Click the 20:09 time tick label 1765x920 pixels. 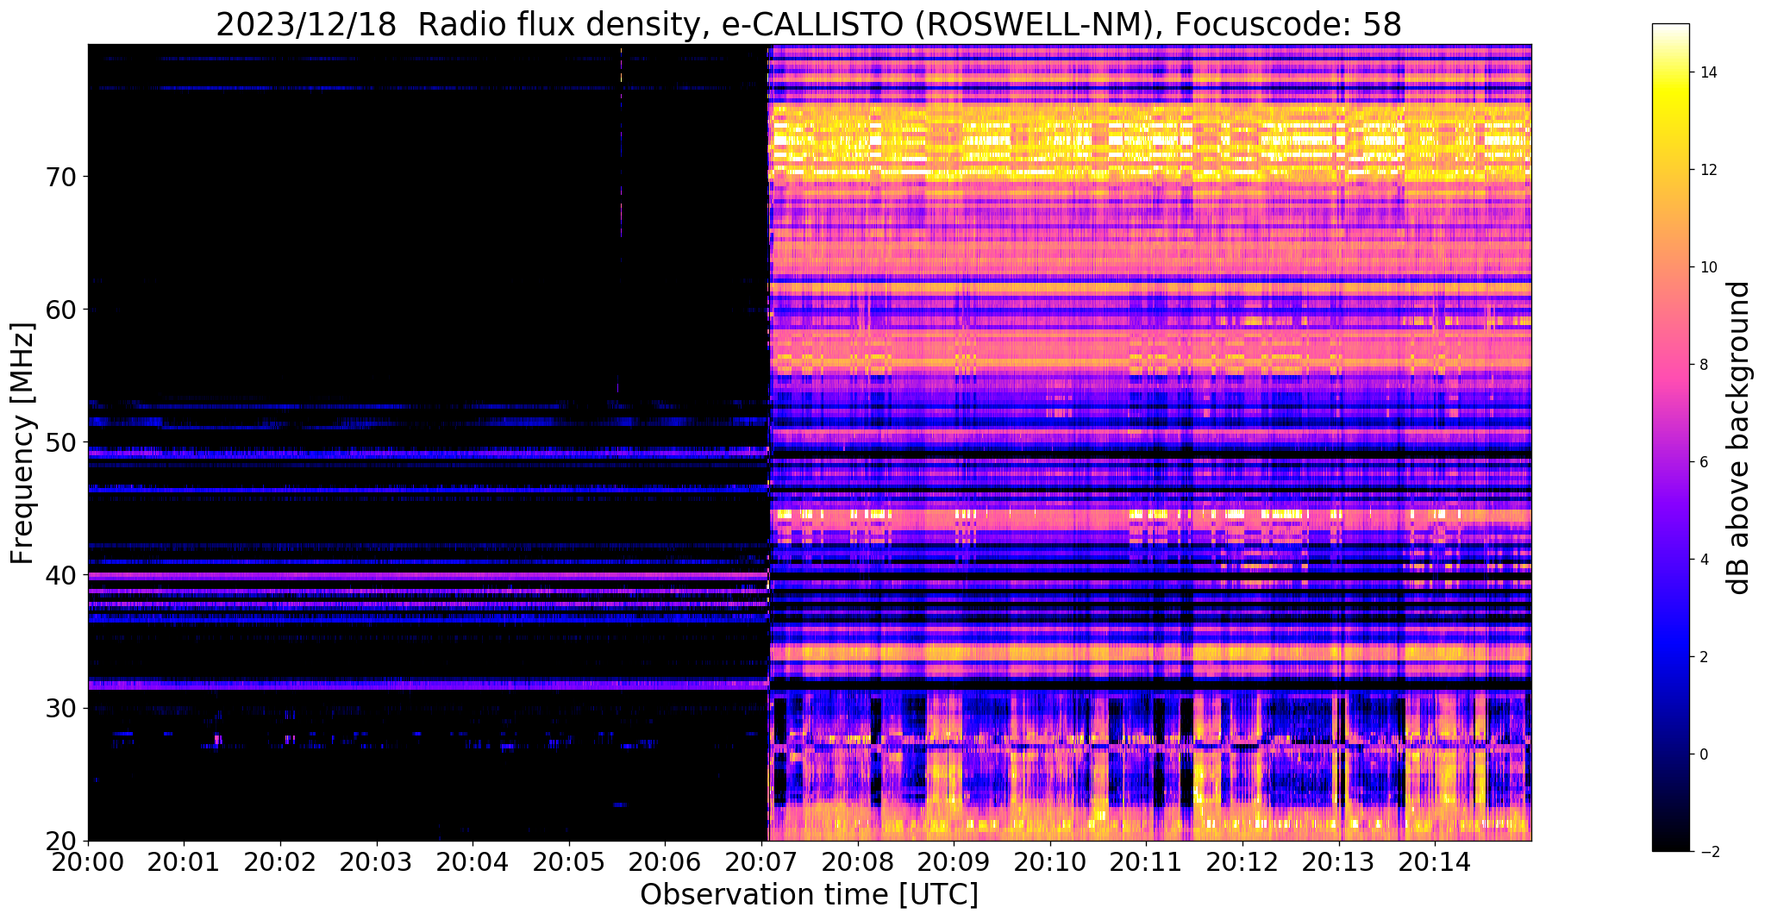(954, 861)
